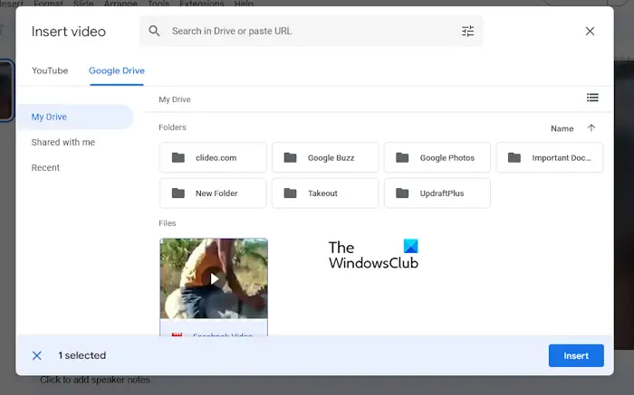Image resolution: width=634 pixels, height=395 pixels.
Task: Click the Name sort label
Action: [x=562, y=128]
